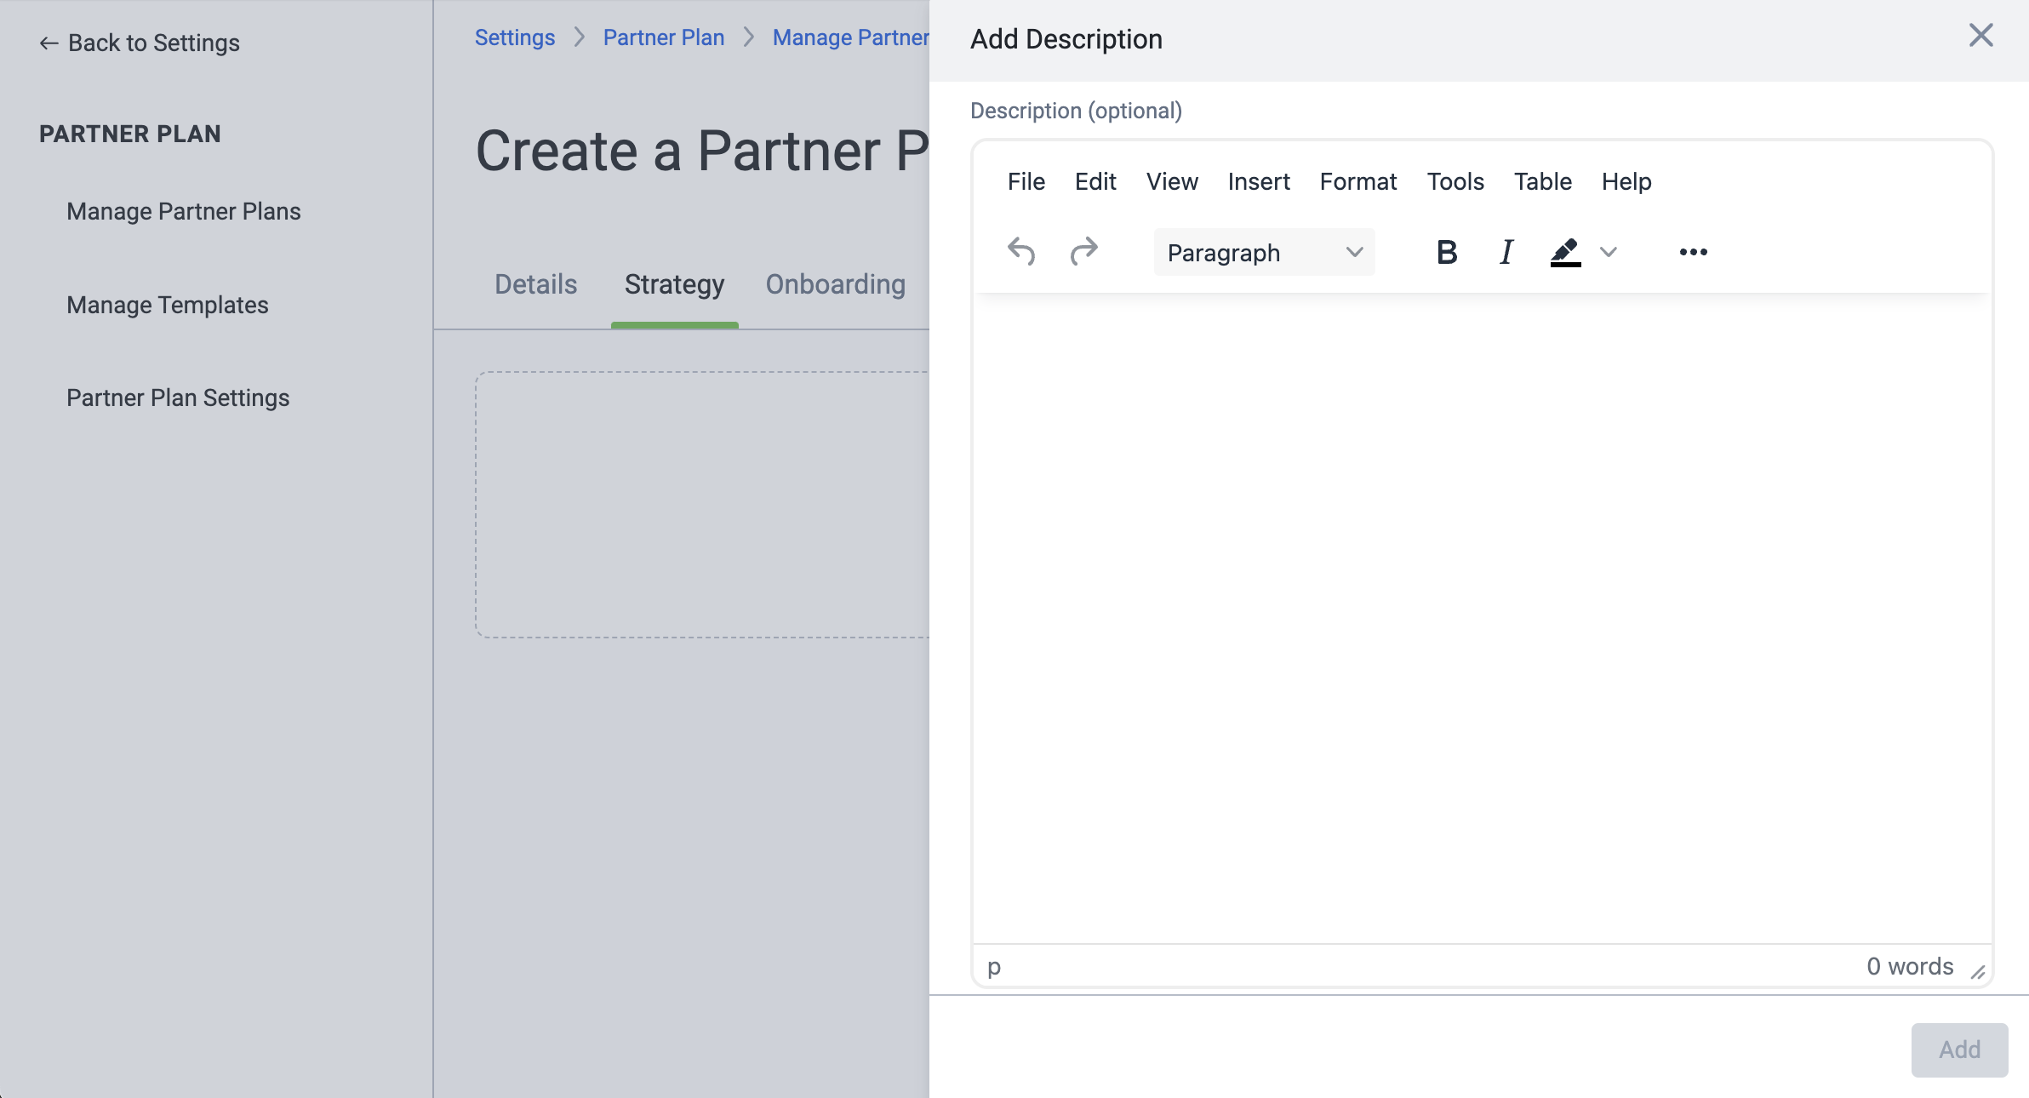Open the Tools menu
Screen dimensions: 2029x1098
pyautogui.click(x=1455, y=181)
